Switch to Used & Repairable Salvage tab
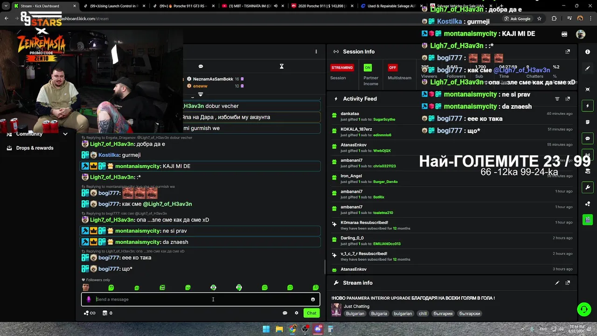Image resolution: width=597 pixels, height=336 pixels. click(x=389, y=6)
